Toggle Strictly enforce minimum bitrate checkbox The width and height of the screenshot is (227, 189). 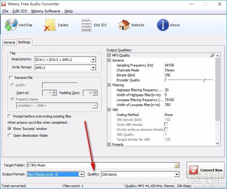[x=166, y=130]
